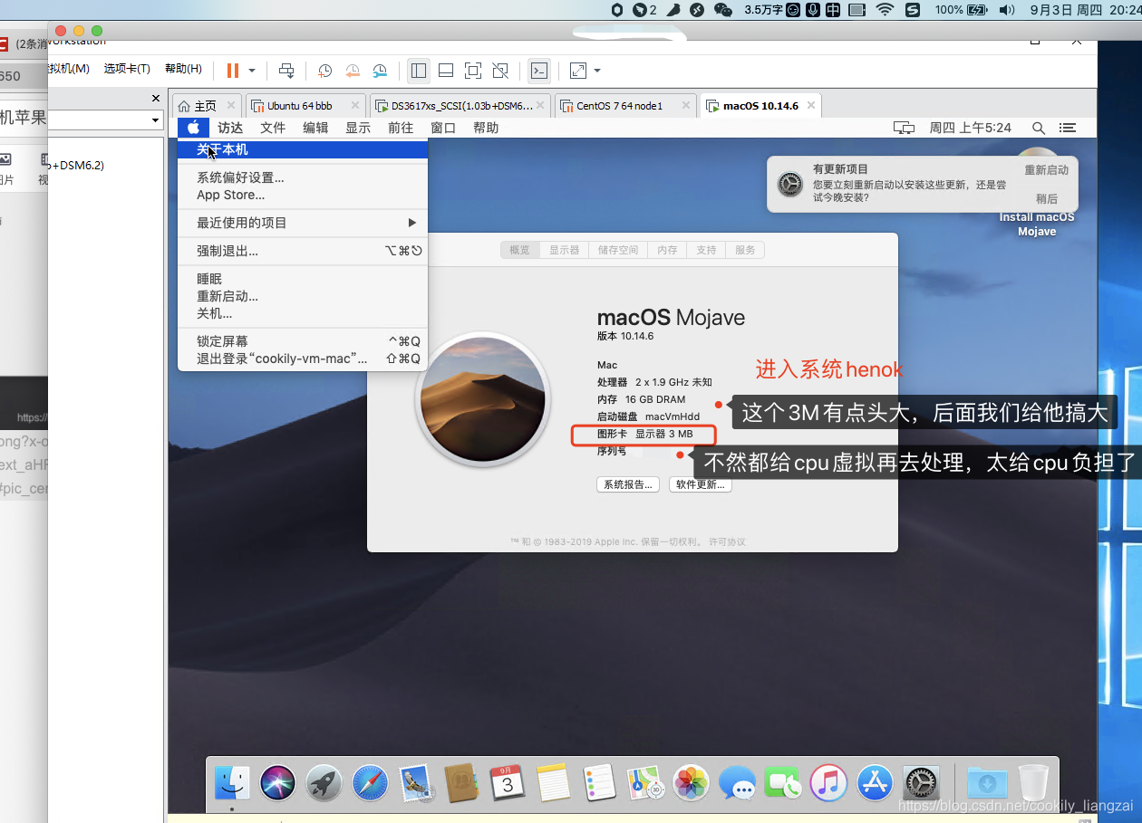Expand the stretch display dropdown arrow
The image size is (1142, 823).
pyautogui.click(x=597, y=70)
